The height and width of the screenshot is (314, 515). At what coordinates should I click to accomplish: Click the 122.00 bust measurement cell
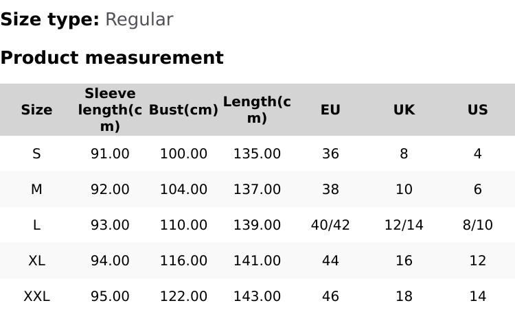click(183, 296)
